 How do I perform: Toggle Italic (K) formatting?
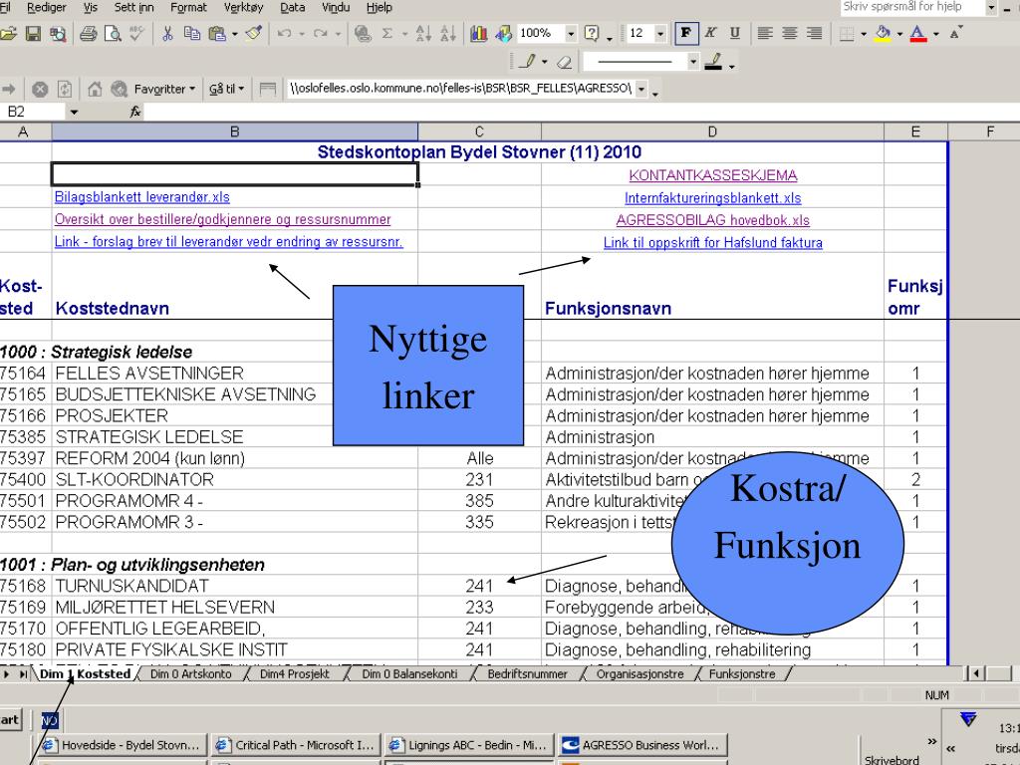pyautogui.click(x=710, y=33)
